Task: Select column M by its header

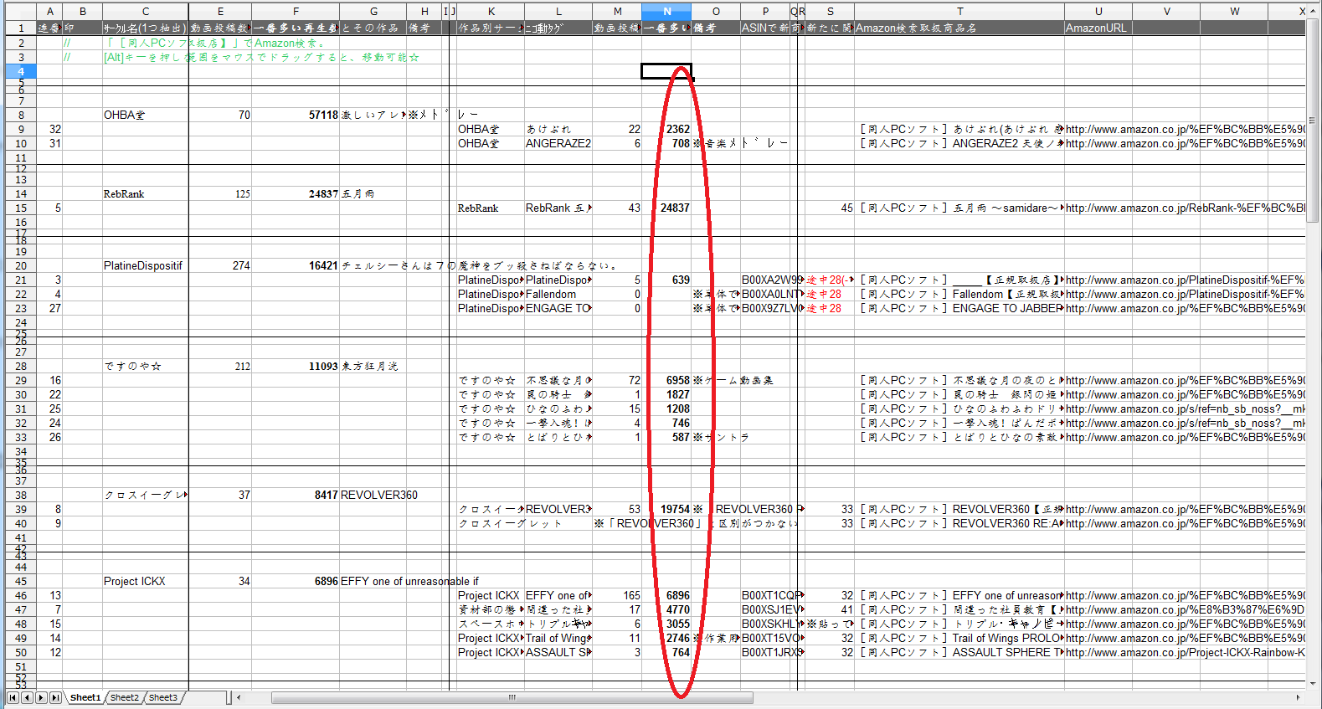Action: pos(617,12)
